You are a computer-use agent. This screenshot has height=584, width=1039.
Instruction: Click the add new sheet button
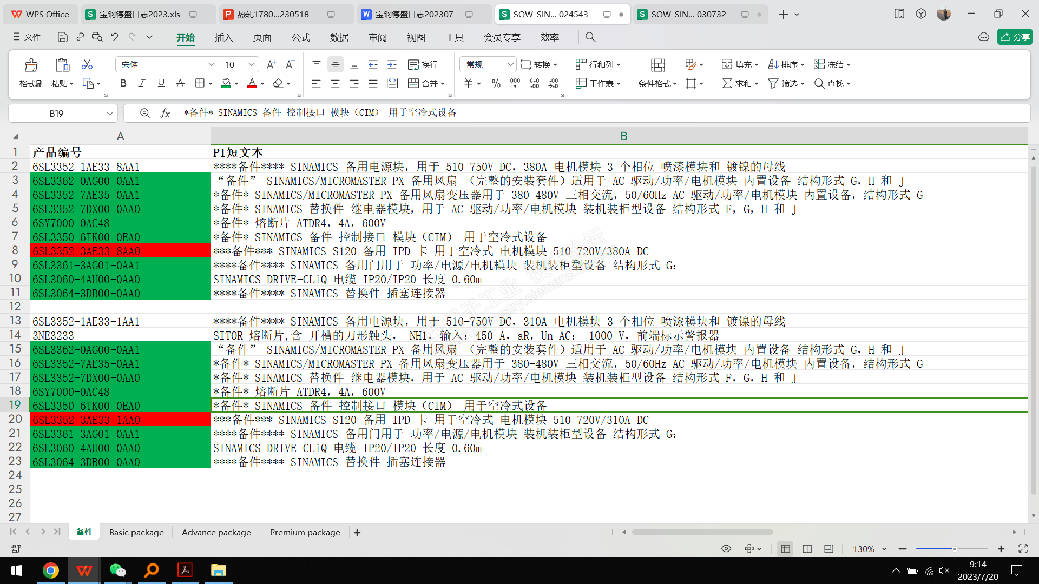[x=357, y=533]
